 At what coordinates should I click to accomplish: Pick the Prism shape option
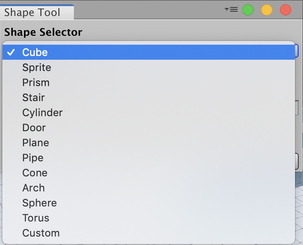point(36,83)
